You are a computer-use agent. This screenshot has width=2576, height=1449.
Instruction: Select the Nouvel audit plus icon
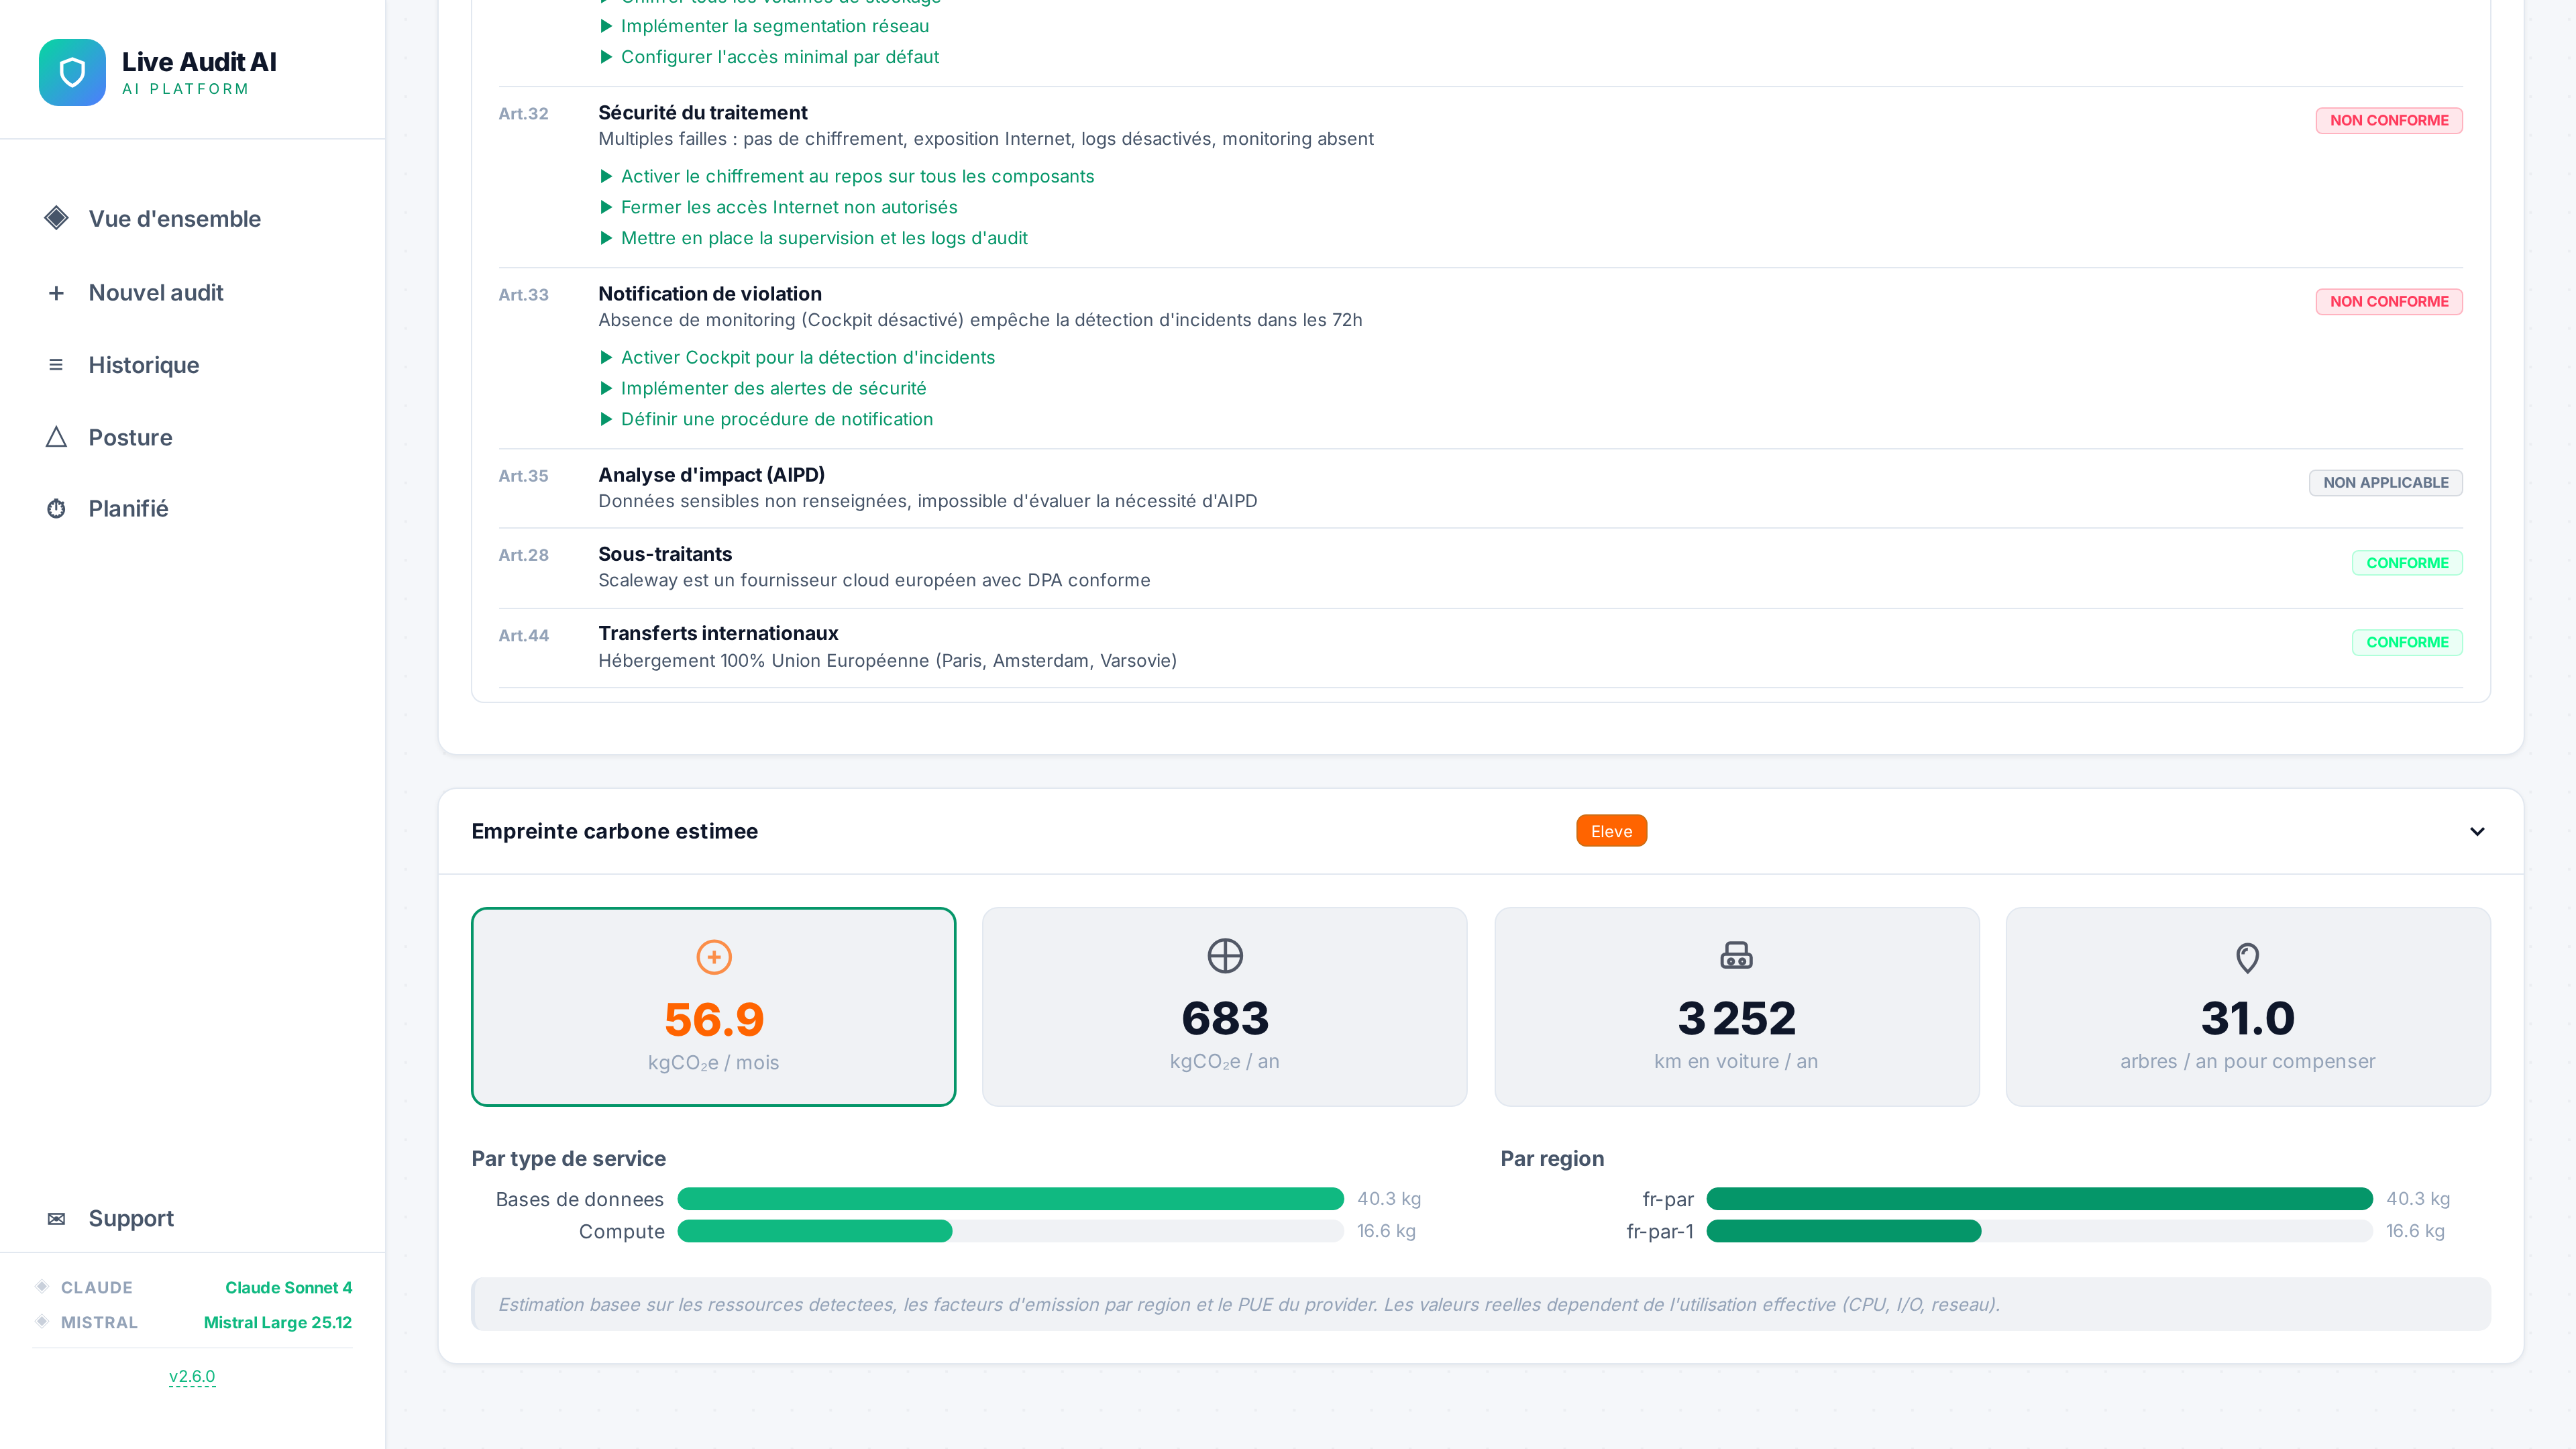[56, 292]
